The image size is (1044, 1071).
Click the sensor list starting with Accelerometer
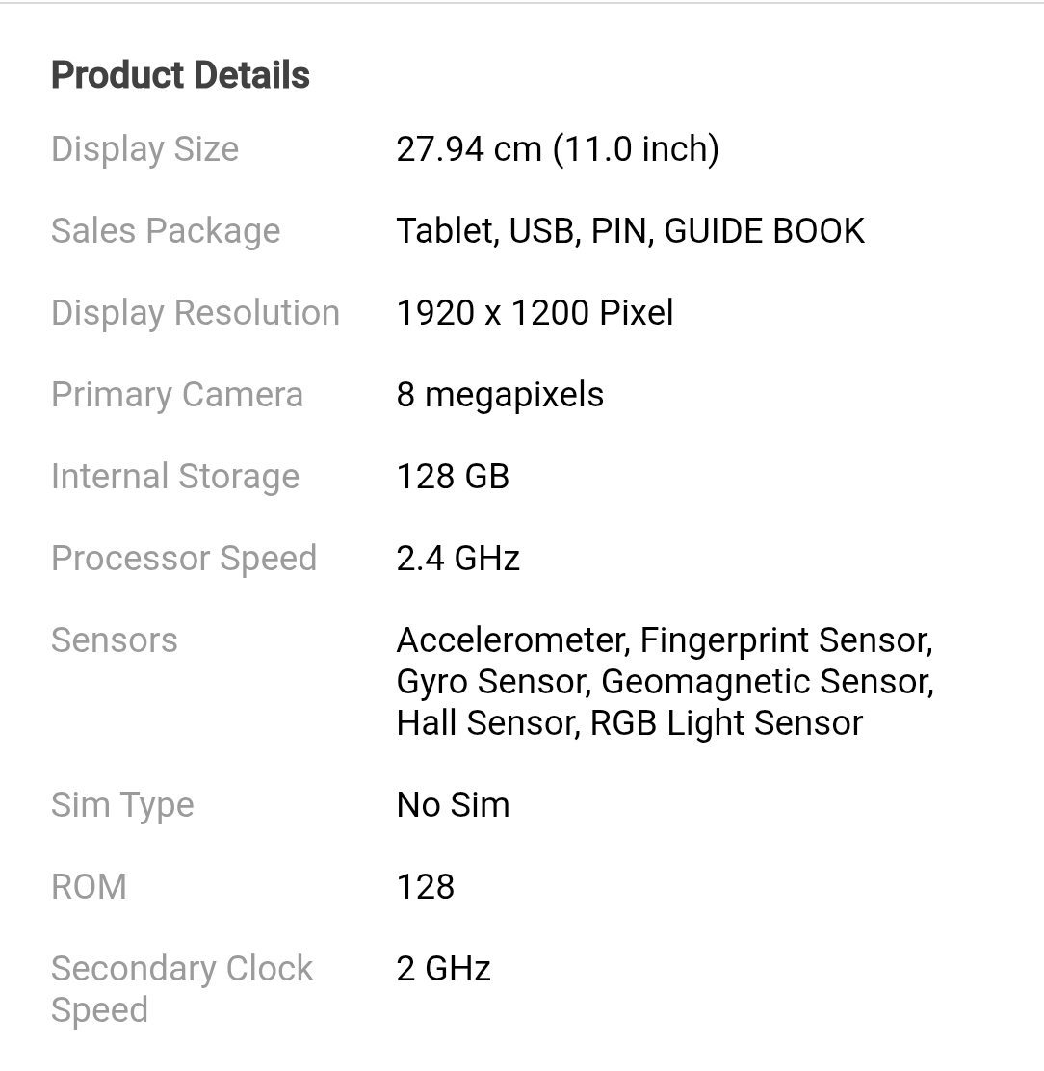(665, 681)
